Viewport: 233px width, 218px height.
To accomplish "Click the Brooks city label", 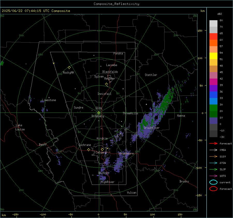I will tap(184, 181).
